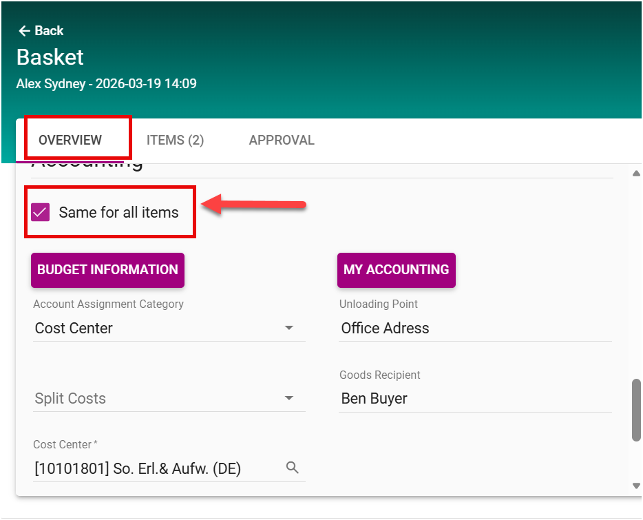Viewport: 643px width, 520px height.
Task: Switch to the Overview tab
Action: coord(70,140)
